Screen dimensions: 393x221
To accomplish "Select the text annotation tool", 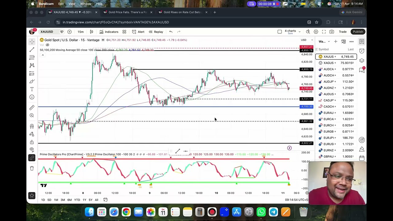I will (32, 89).
